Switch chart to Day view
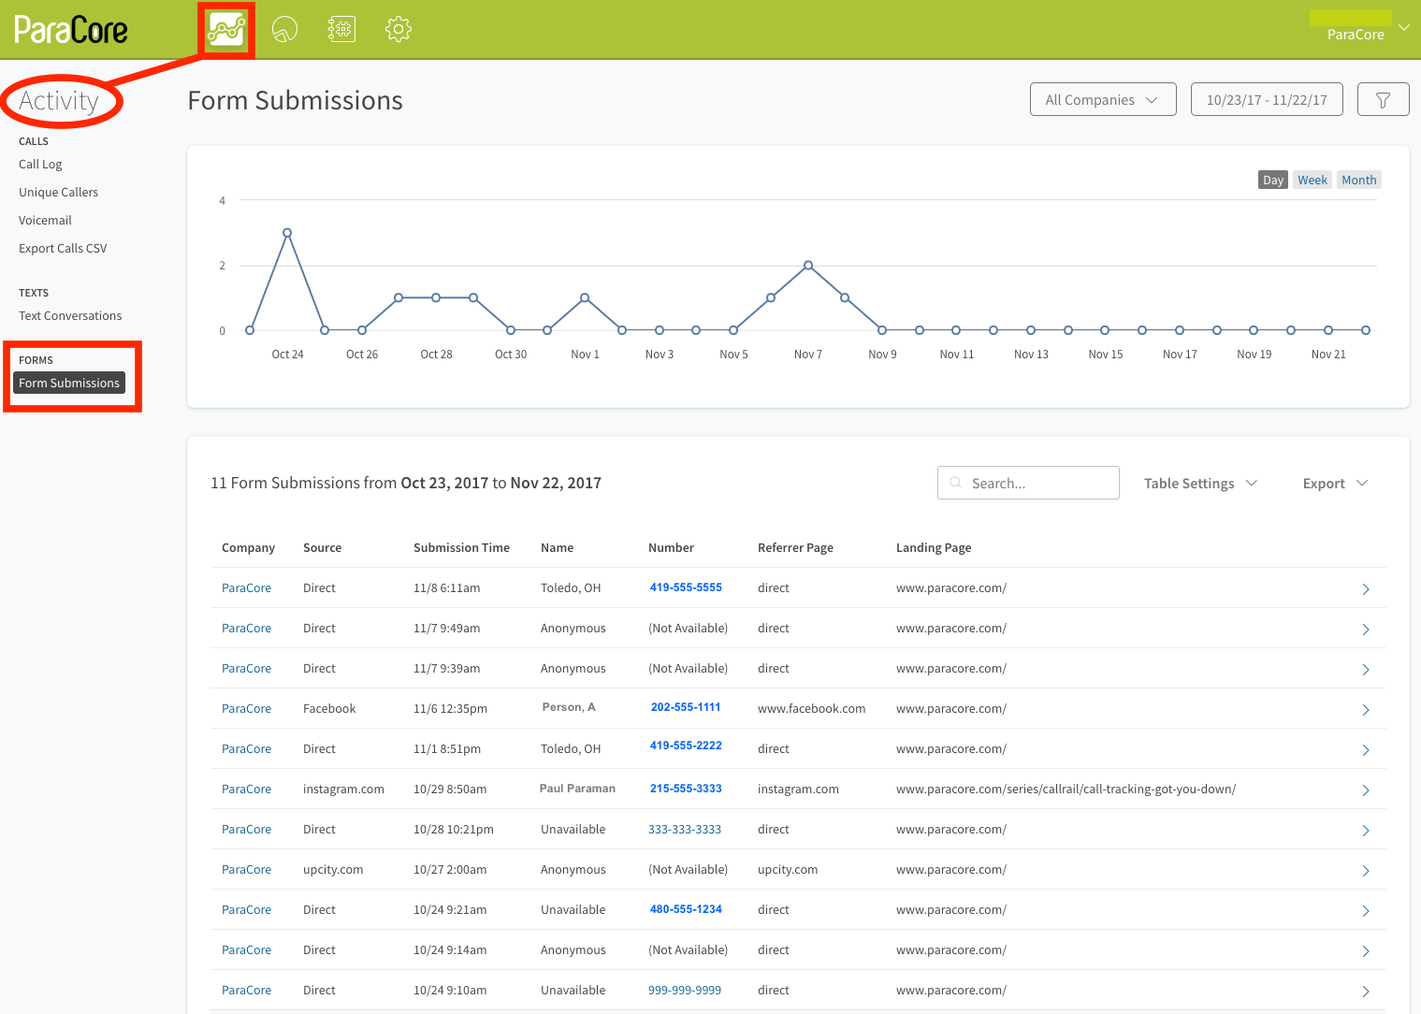This screenshot has width=1421, height=1014. coord(1273,181)
